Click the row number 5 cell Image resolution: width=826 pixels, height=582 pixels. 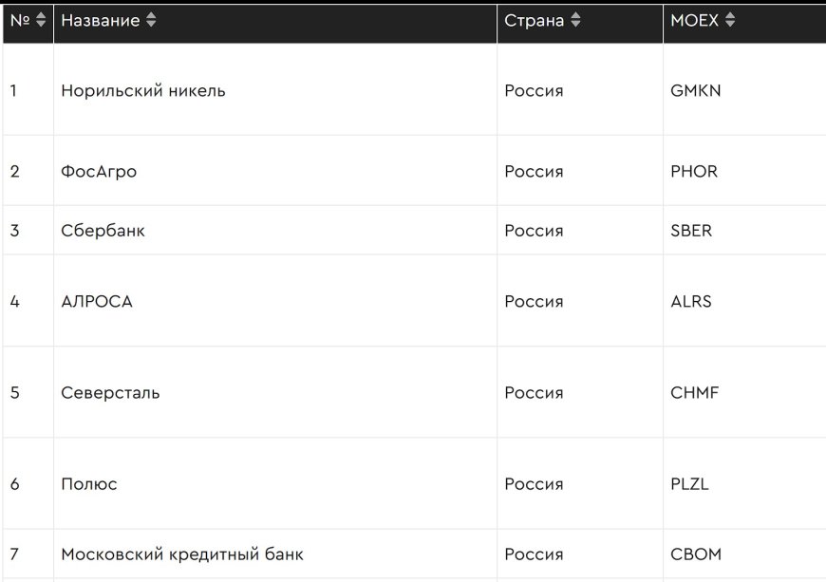[x=14, y=393]
